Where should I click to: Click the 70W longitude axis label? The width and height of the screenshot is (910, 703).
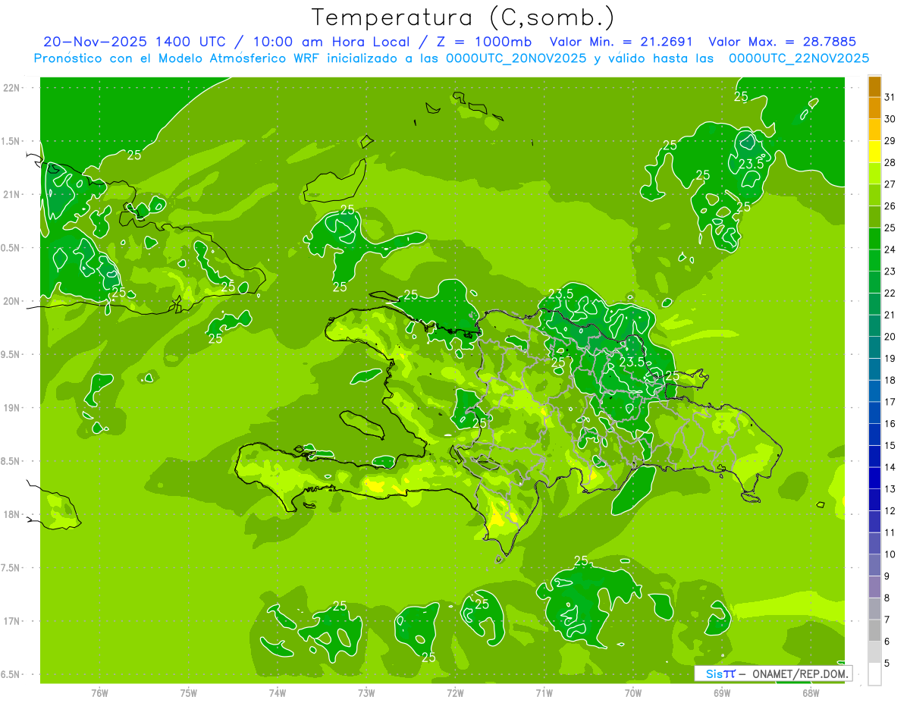(632, 693)
